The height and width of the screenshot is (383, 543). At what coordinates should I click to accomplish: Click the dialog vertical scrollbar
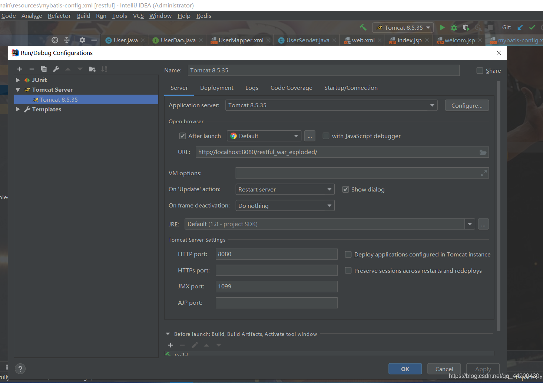499,206
